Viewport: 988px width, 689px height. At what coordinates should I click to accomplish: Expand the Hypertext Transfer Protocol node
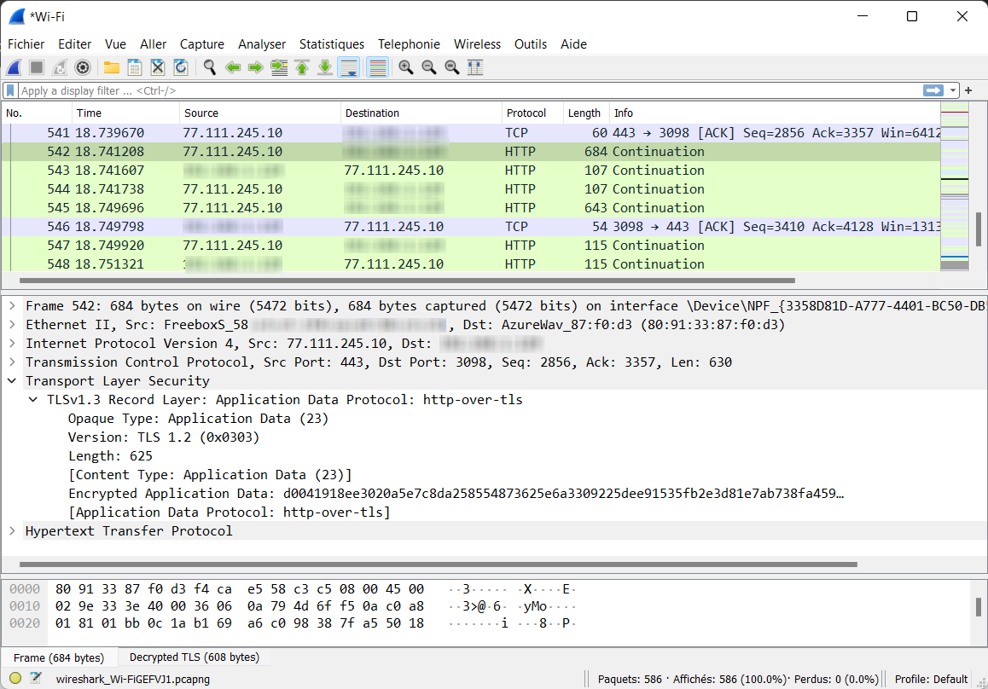coord(12,531)
